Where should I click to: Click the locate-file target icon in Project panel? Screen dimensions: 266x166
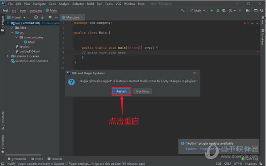36,17
